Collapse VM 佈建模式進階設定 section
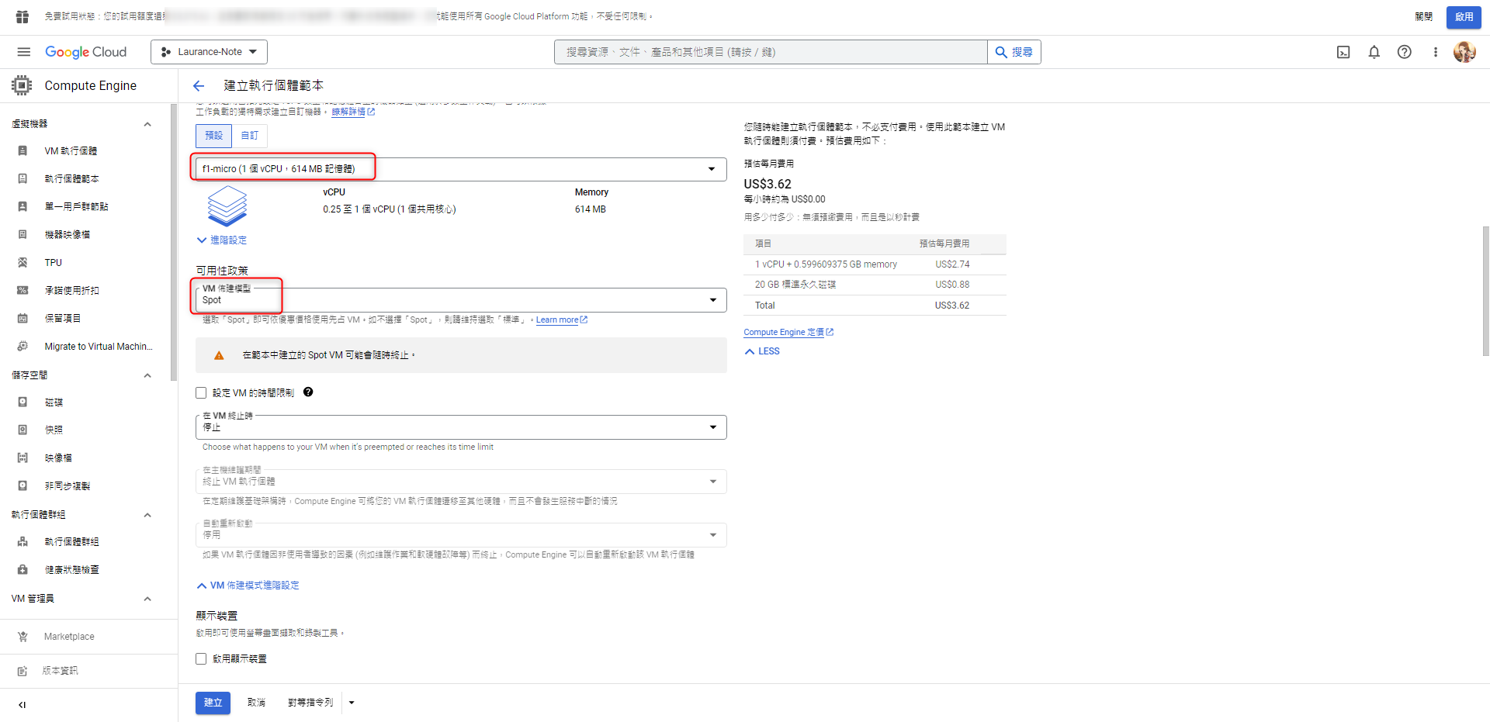Screen dimensions: 1490x722 point(248,586)
